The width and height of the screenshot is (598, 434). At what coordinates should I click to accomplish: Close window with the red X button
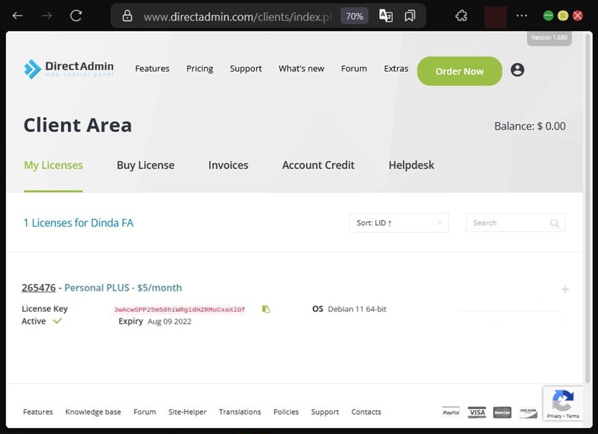(x=578, y=16)
